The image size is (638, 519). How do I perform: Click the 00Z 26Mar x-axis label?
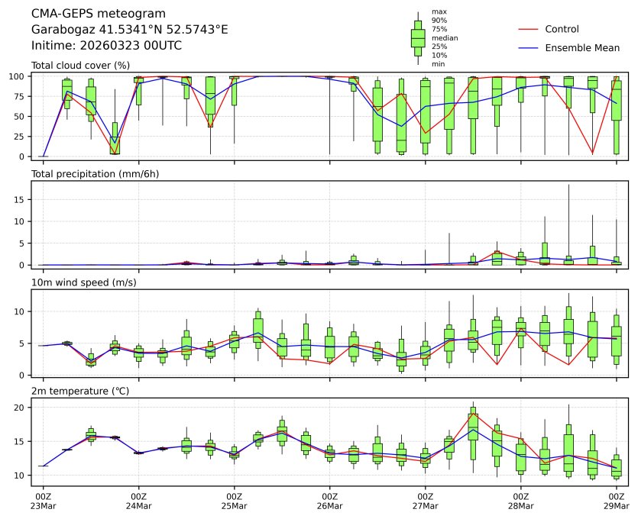[329, 501]
